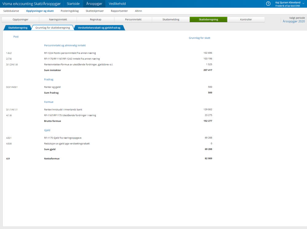Click the Fradrag section heading
The height and width of the screenshot is (229, 307).
[x=49, y=80]
